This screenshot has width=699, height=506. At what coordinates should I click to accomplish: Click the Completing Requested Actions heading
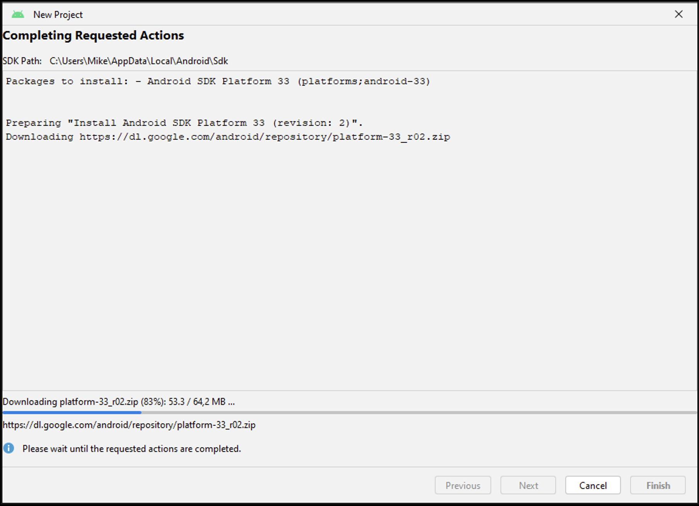(x=93, y=35)
